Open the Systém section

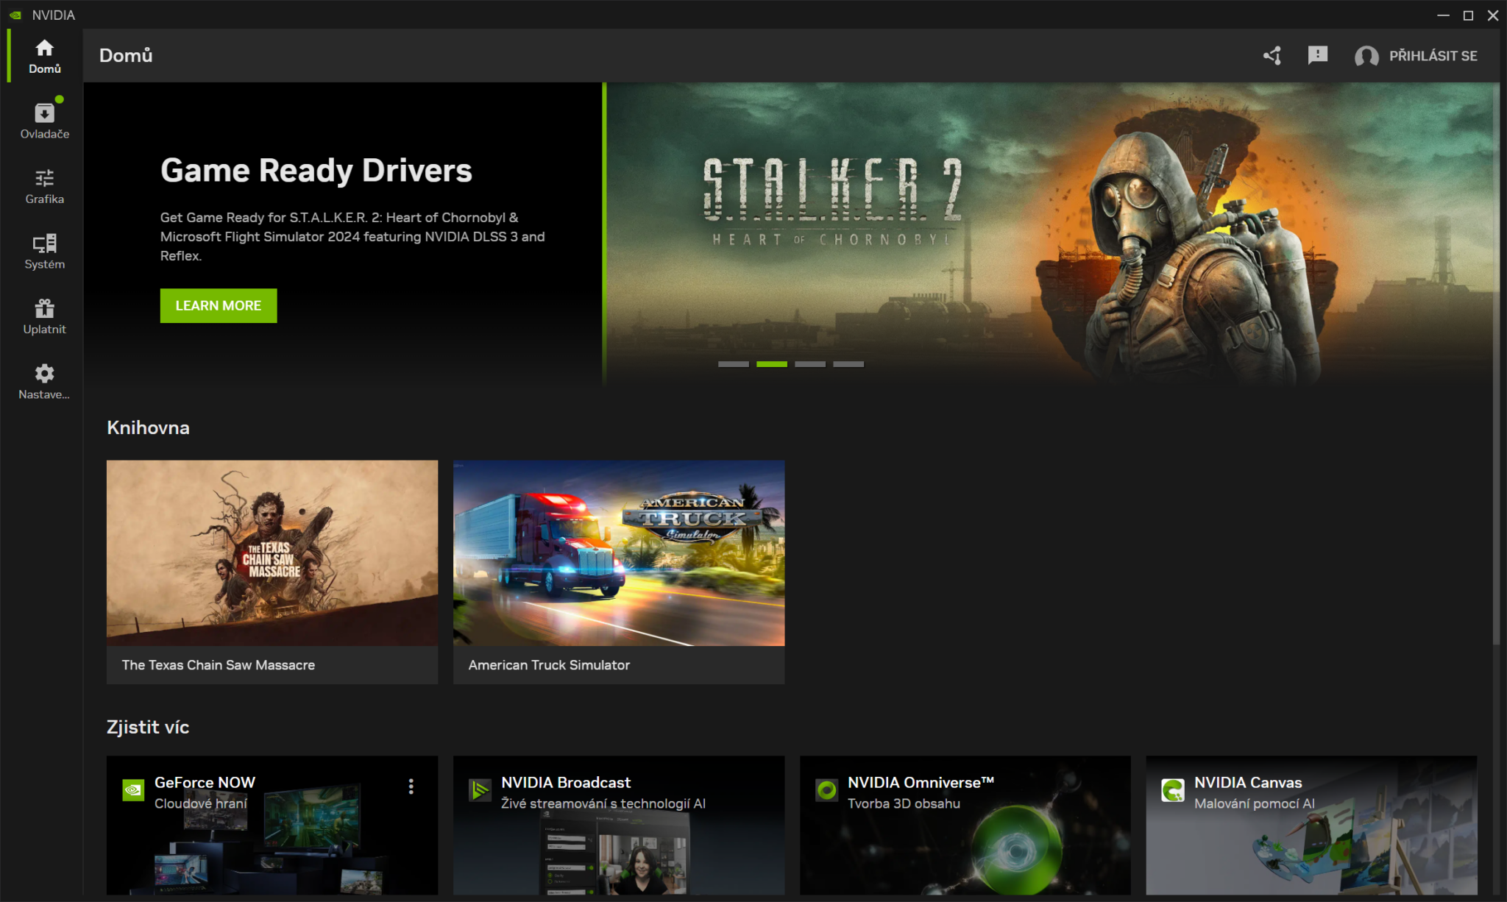[x=44, y=252]
